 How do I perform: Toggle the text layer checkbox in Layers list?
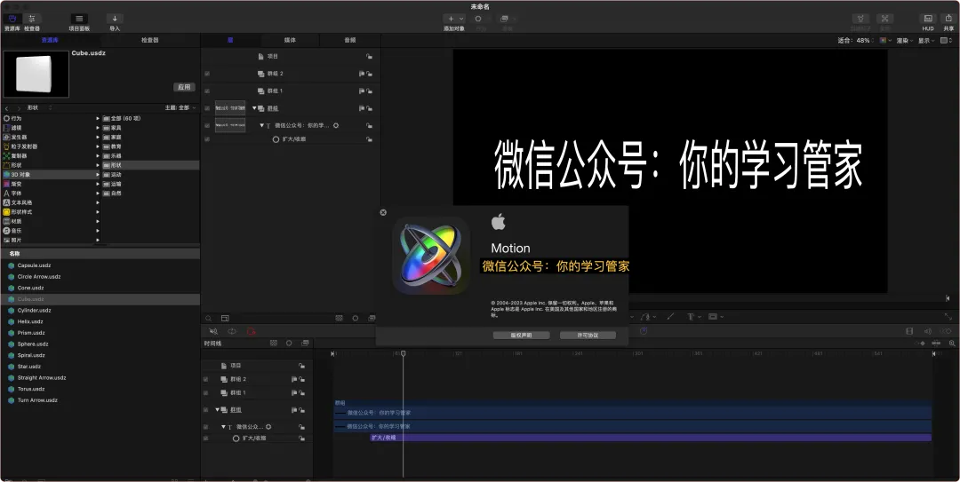click(x=207, y=125)
